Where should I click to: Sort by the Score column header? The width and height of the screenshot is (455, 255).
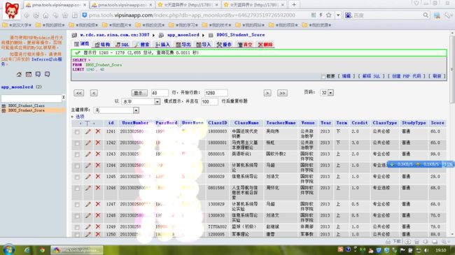[437, 123]
